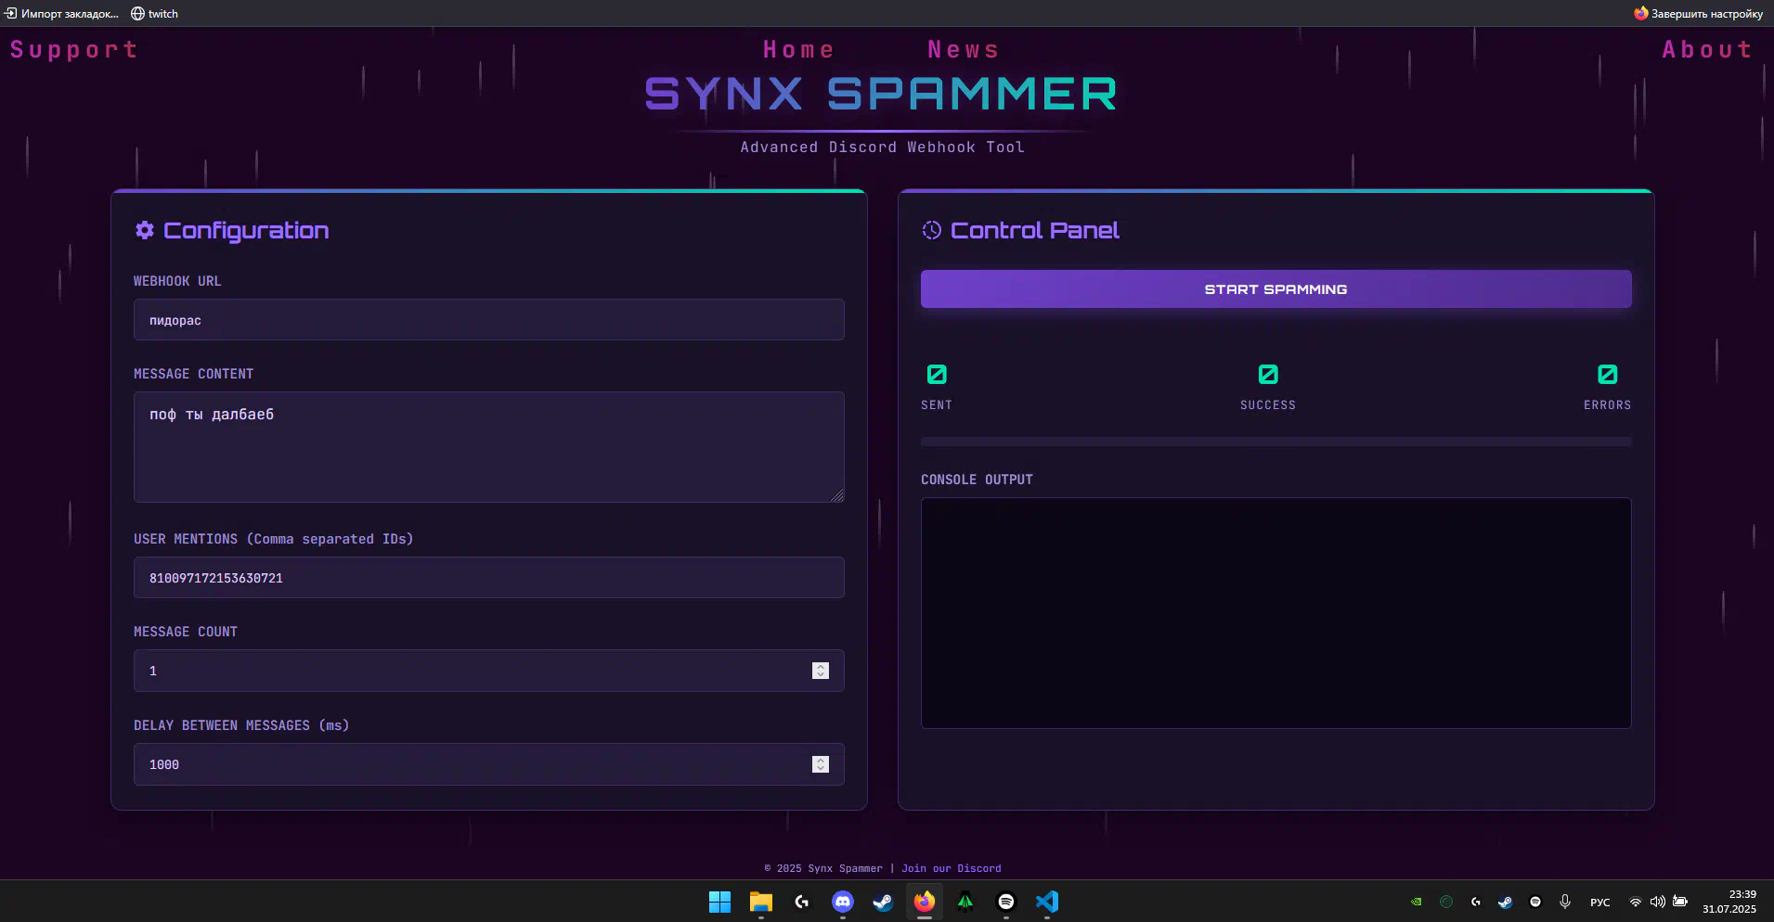Image resolution: width=1774 pixels, height=922 pixels.
Task: Open the clock and date 23:39
Action: point(1729,902)
